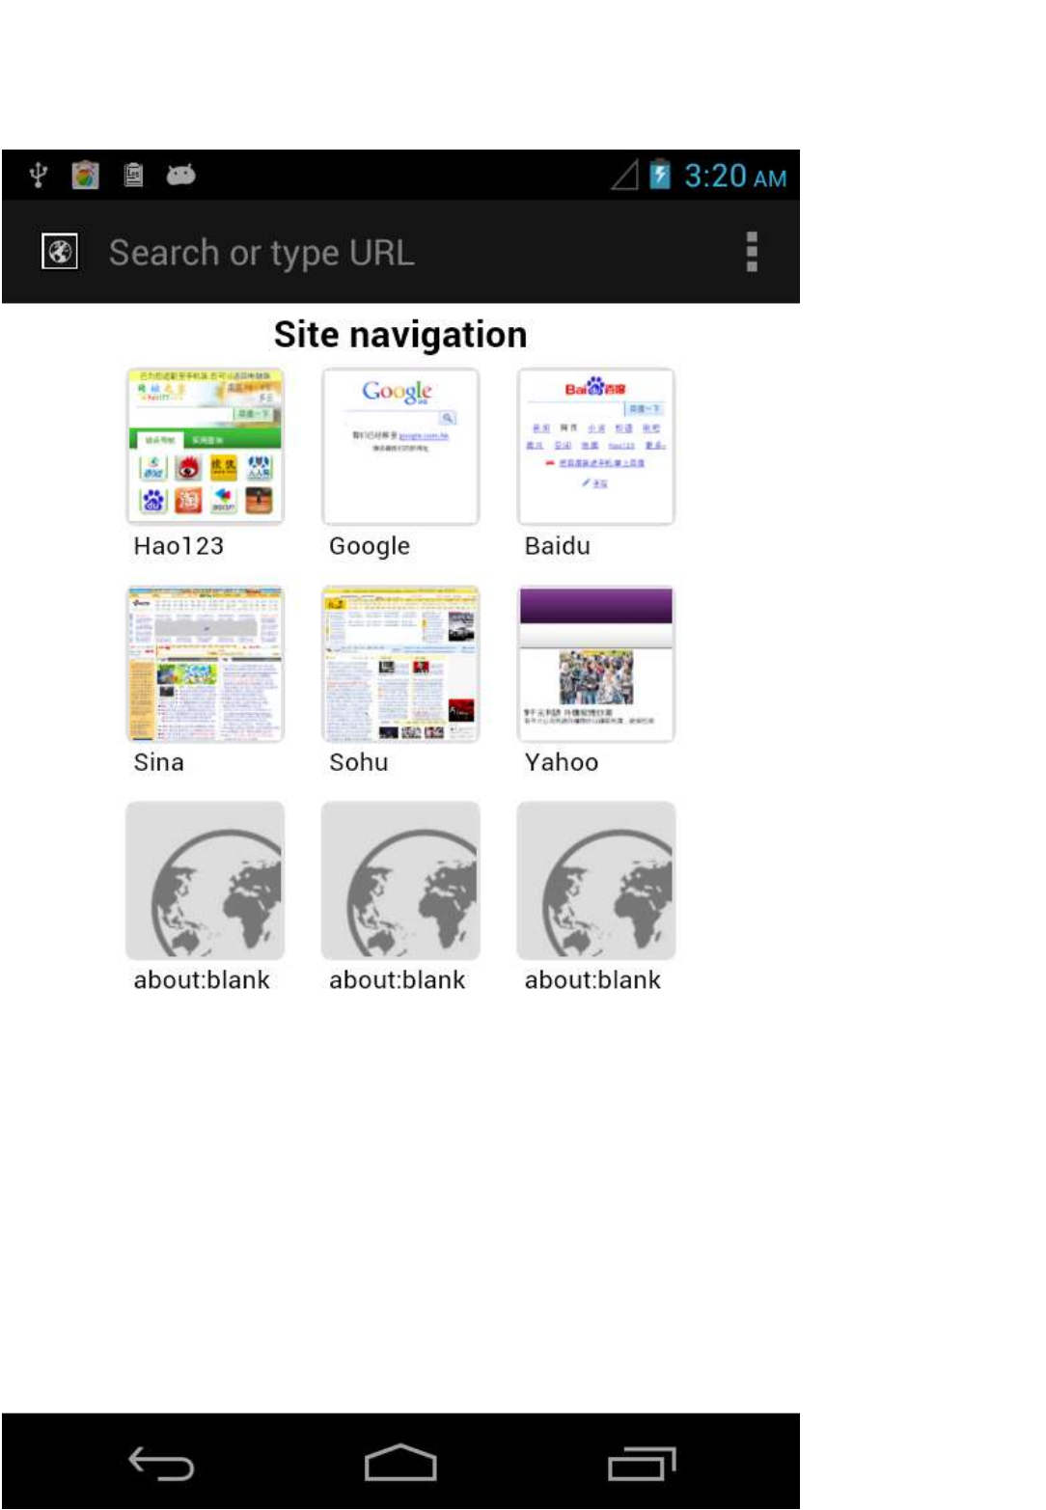Open the Google site thumbnail

coord(400,447)
